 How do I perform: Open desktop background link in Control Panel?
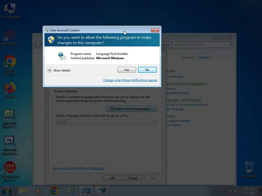click(x=178, y=93)
